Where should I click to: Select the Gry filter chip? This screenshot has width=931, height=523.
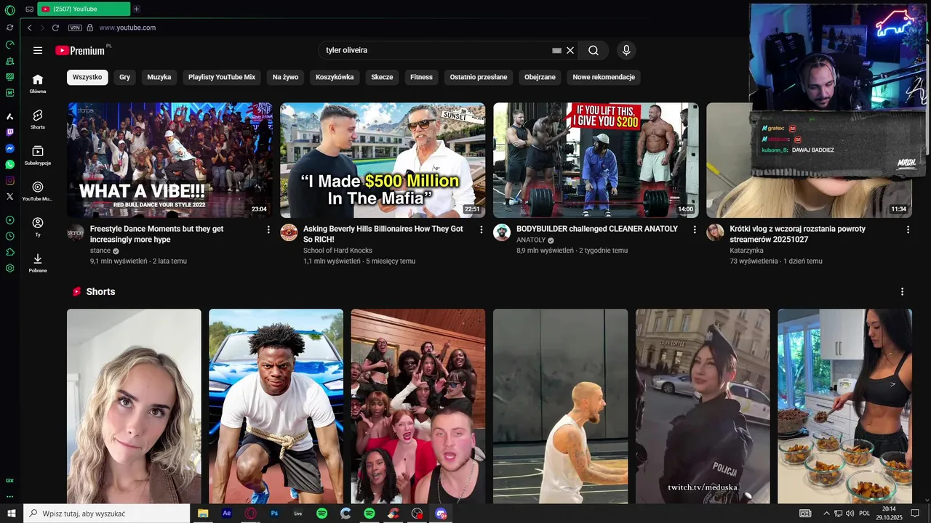125,77
